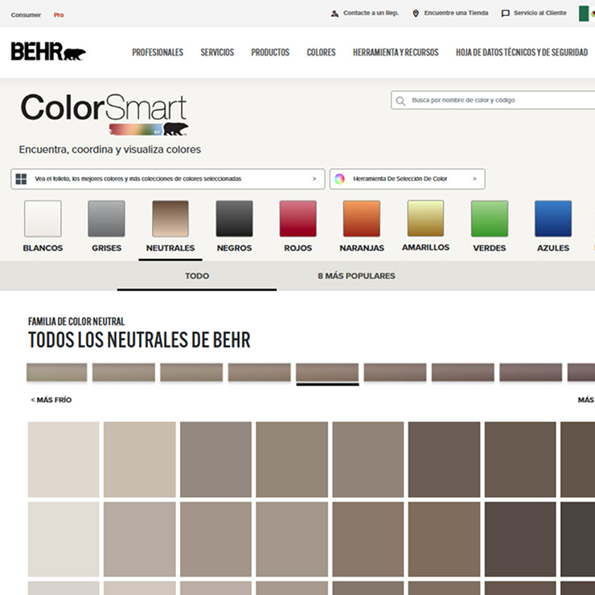
Task: Switch to the Todo tab
Action: 197,276
